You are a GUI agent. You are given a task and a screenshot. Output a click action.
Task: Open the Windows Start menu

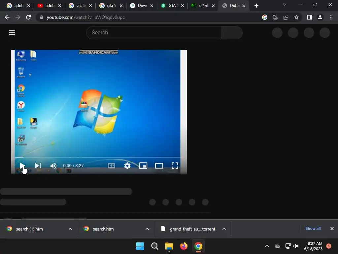(x=140, y=246)
